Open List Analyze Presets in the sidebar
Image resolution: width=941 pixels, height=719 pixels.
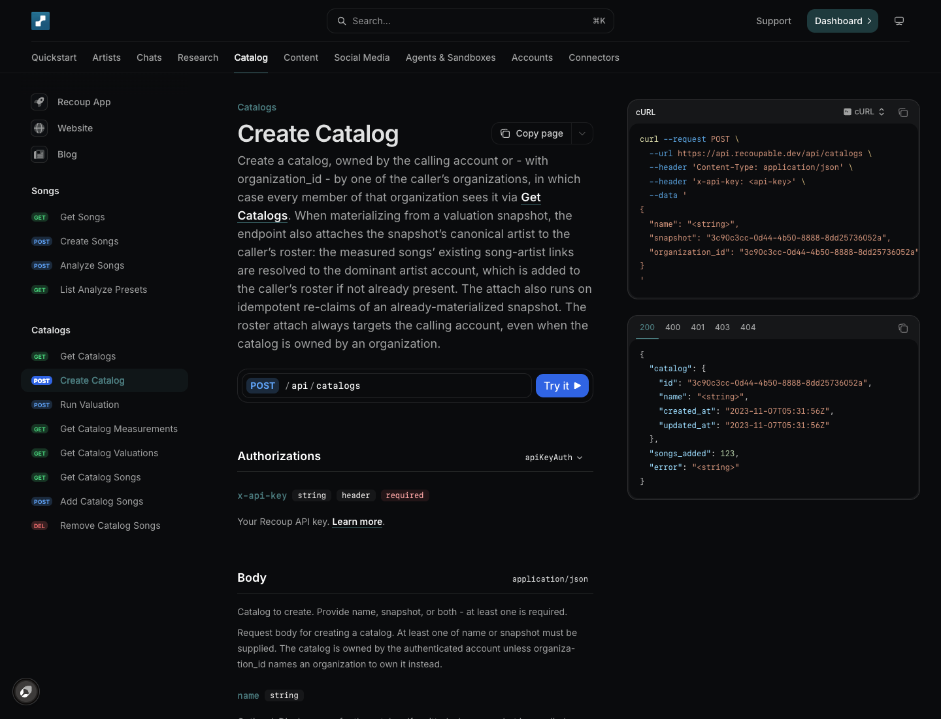coord(105,290)
